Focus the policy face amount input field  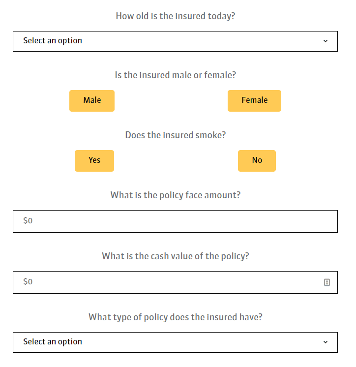tap(175, 221)
